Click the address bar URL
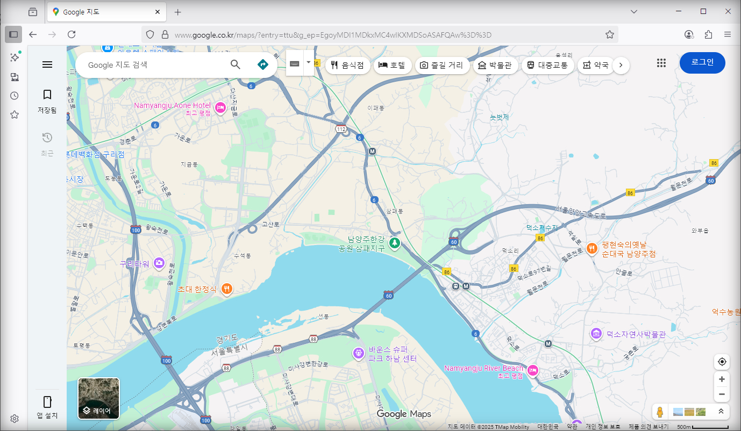 [x=333, y=35]
